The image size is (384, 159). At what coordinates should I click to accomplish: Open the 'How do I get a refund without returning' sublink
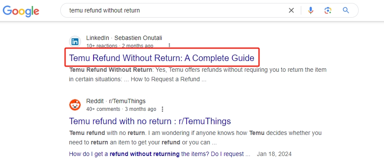[159, 154]
